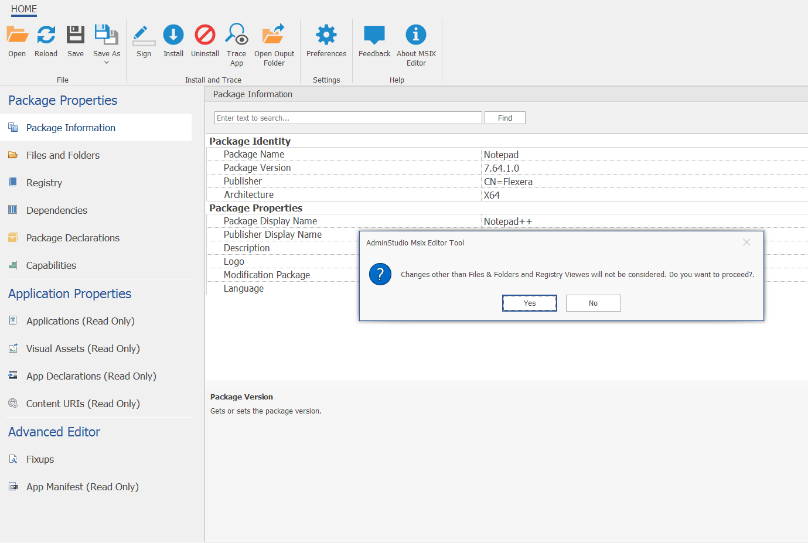
Task: Close the AdminStudio Msix Editor dialog
Action: coord(746,243)
